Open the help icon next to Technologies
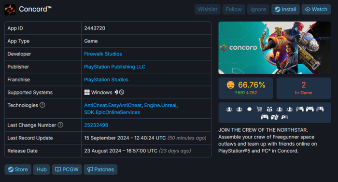Image resolution: width=338 pixels, height=182 pixels. click(x=42, y=105)
